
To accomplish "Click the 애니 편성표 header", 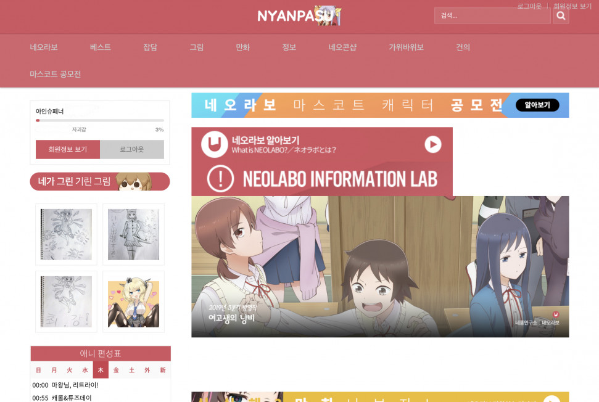I will [x=101, y=353].
